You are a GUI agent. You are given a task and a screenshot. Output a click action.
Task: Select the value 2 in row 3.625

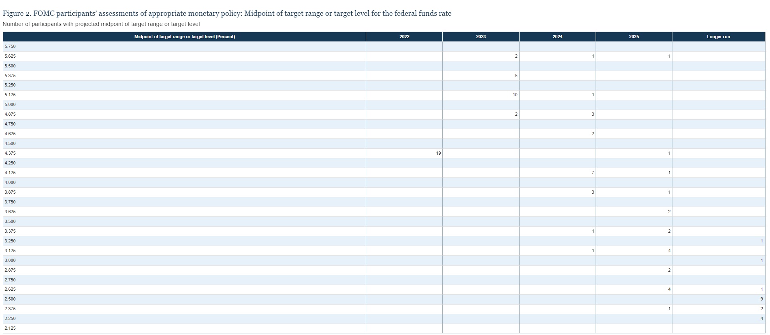(x=669, y=212)
